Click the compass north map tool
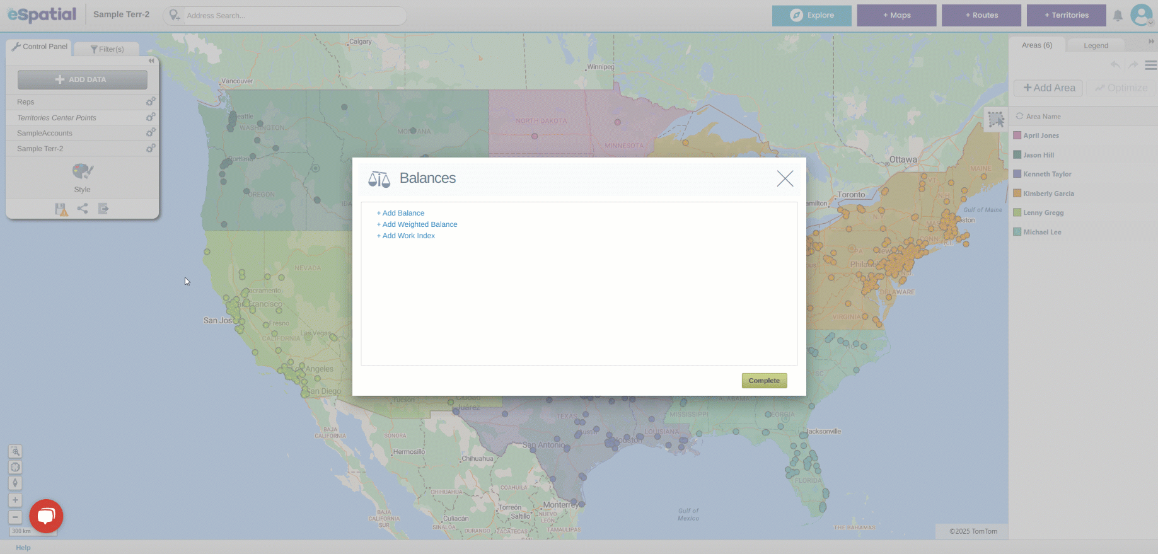This screenshot has height=554, width=1158. [x=15, y=483]
